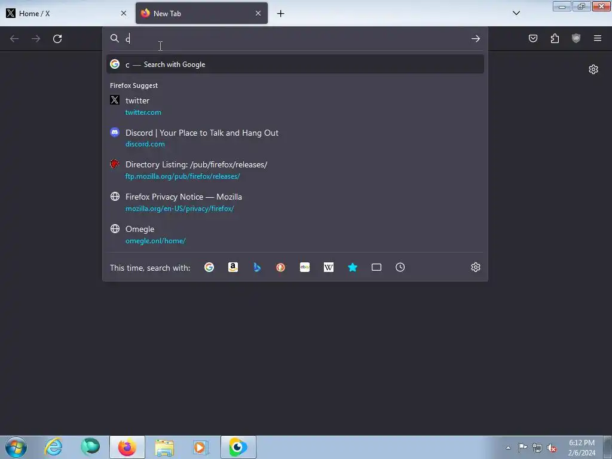Image resolution: width=612 pixels, height=459 pixels.
Task: Open the Discord suggestion entry
Action: click(295, 138)
